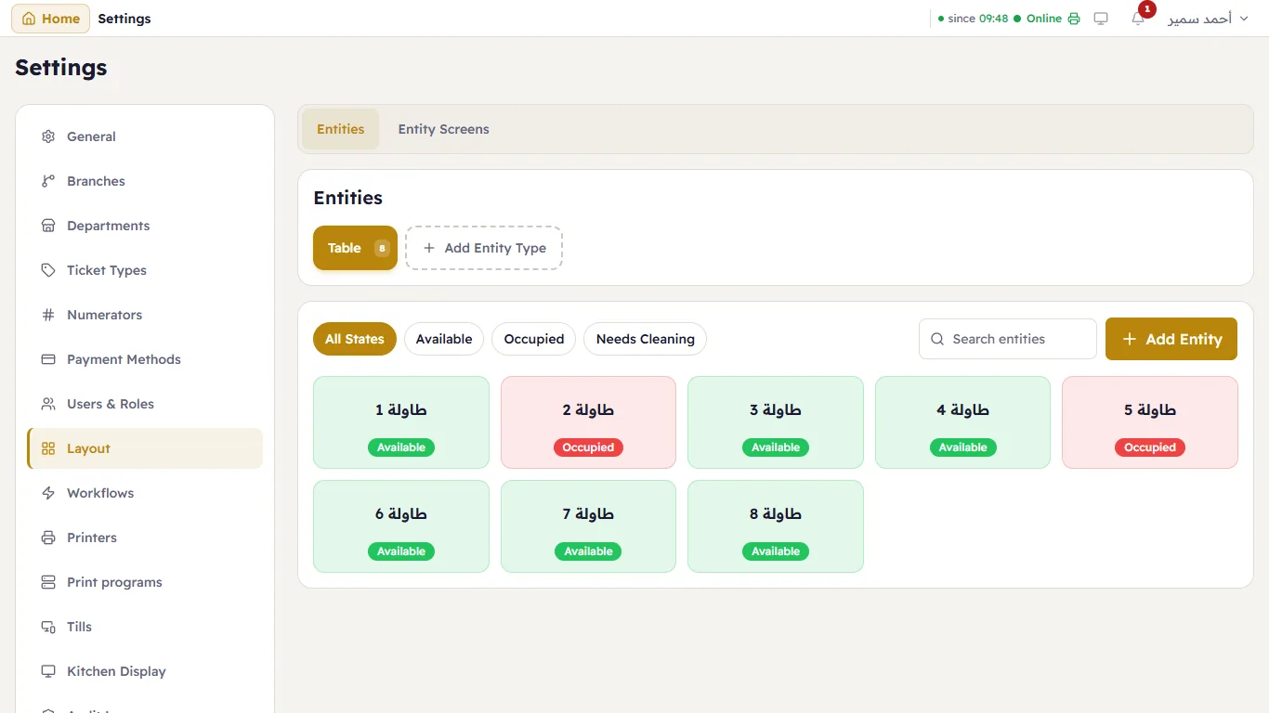1269x713 pixels.
Task: Filter entities by Available state
Action: click(x=444, y=339)
